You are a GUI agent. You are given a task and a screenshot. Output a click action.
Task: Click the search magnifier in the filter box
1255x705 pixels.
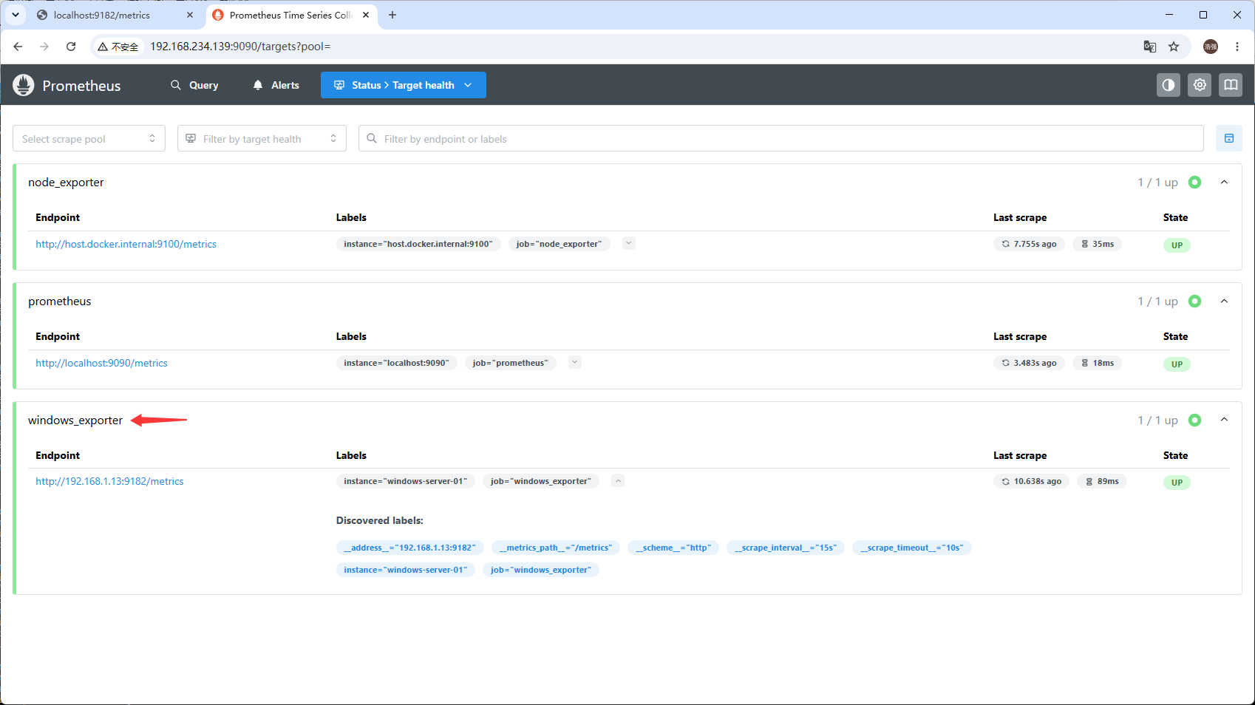(x=372, y=138)
